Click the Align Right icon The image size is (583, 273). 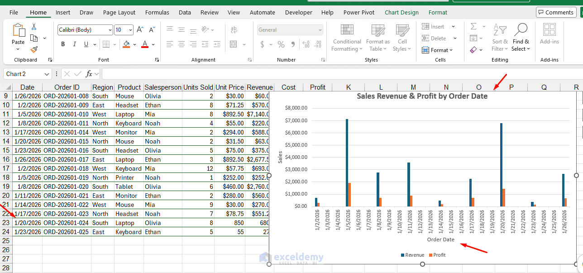point(193,44)
